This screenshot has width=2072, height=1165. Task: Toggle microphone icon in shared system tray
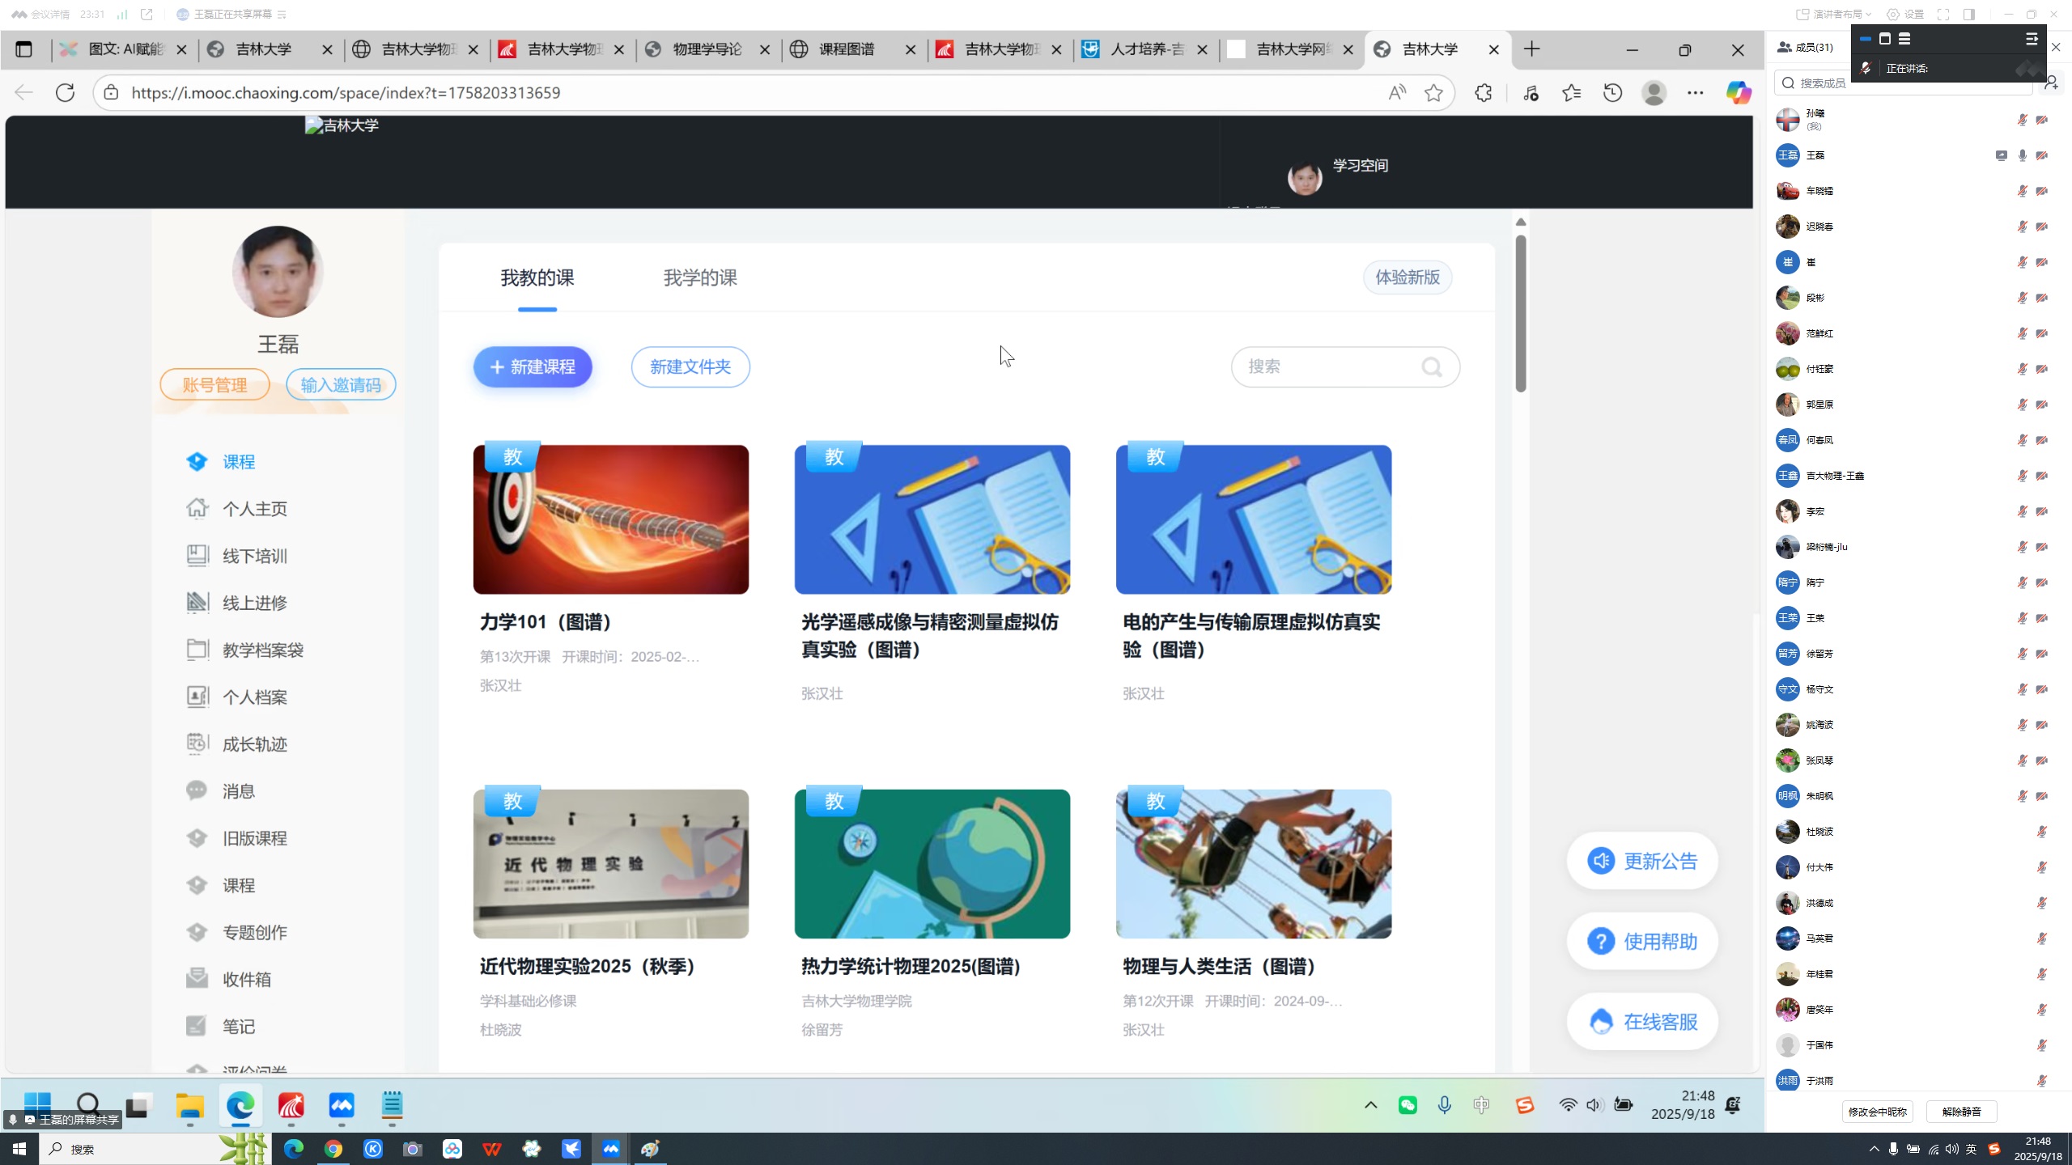1444,1105
